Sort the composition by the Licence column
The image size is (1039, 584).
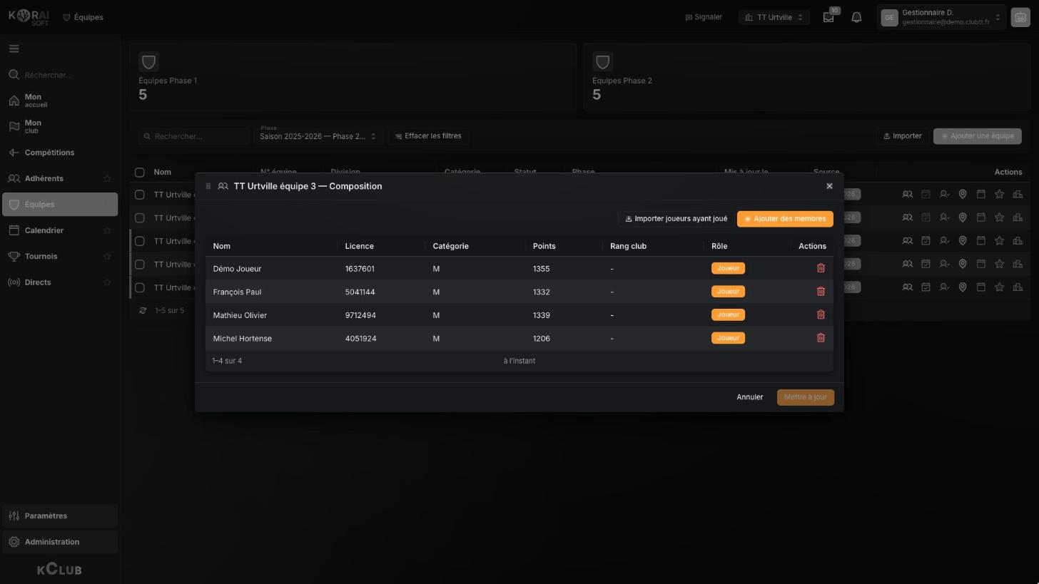pos(359,246)
